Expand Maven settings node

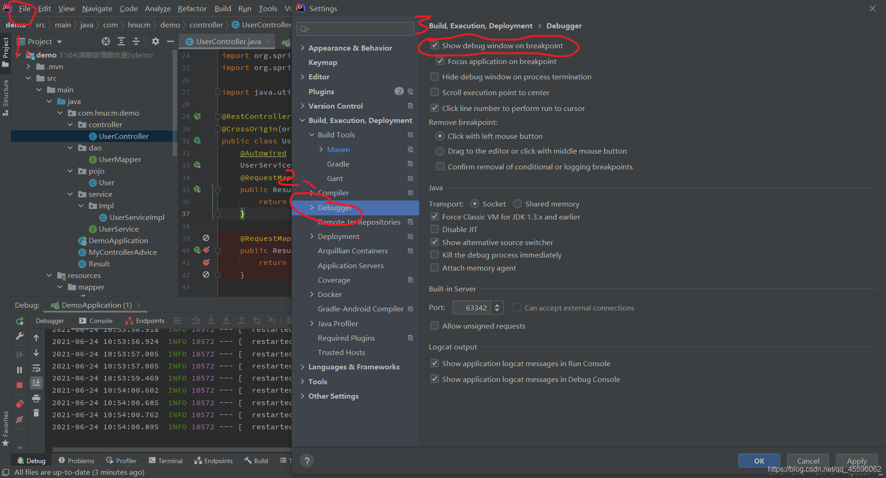point(321,149)
